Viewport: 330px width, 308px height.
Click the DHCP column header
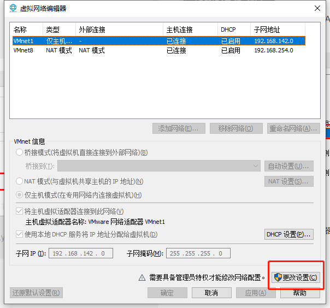234,29
